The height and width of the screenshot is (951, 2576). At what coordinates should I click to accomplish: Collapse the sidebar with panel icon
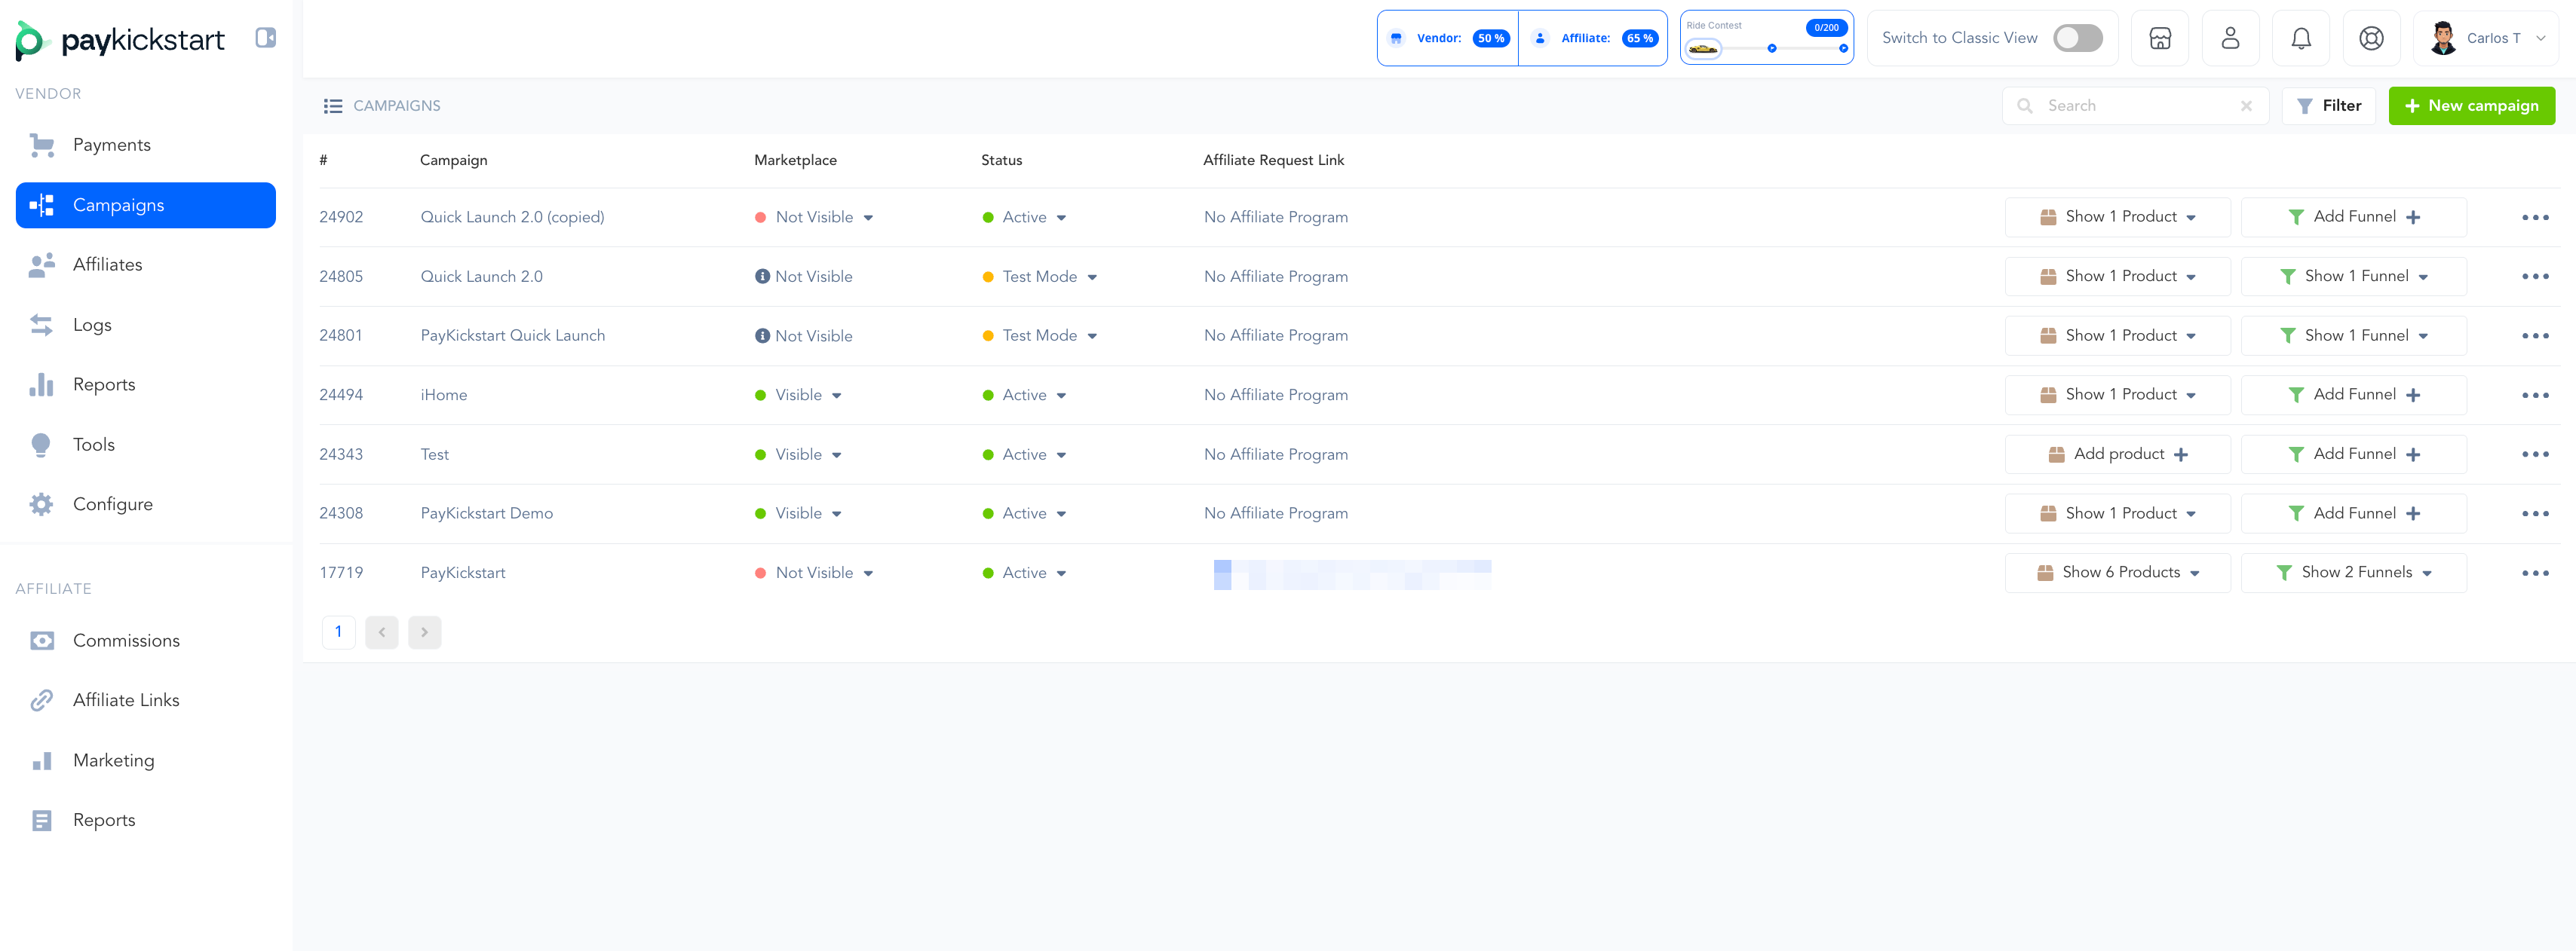[265, 38]
